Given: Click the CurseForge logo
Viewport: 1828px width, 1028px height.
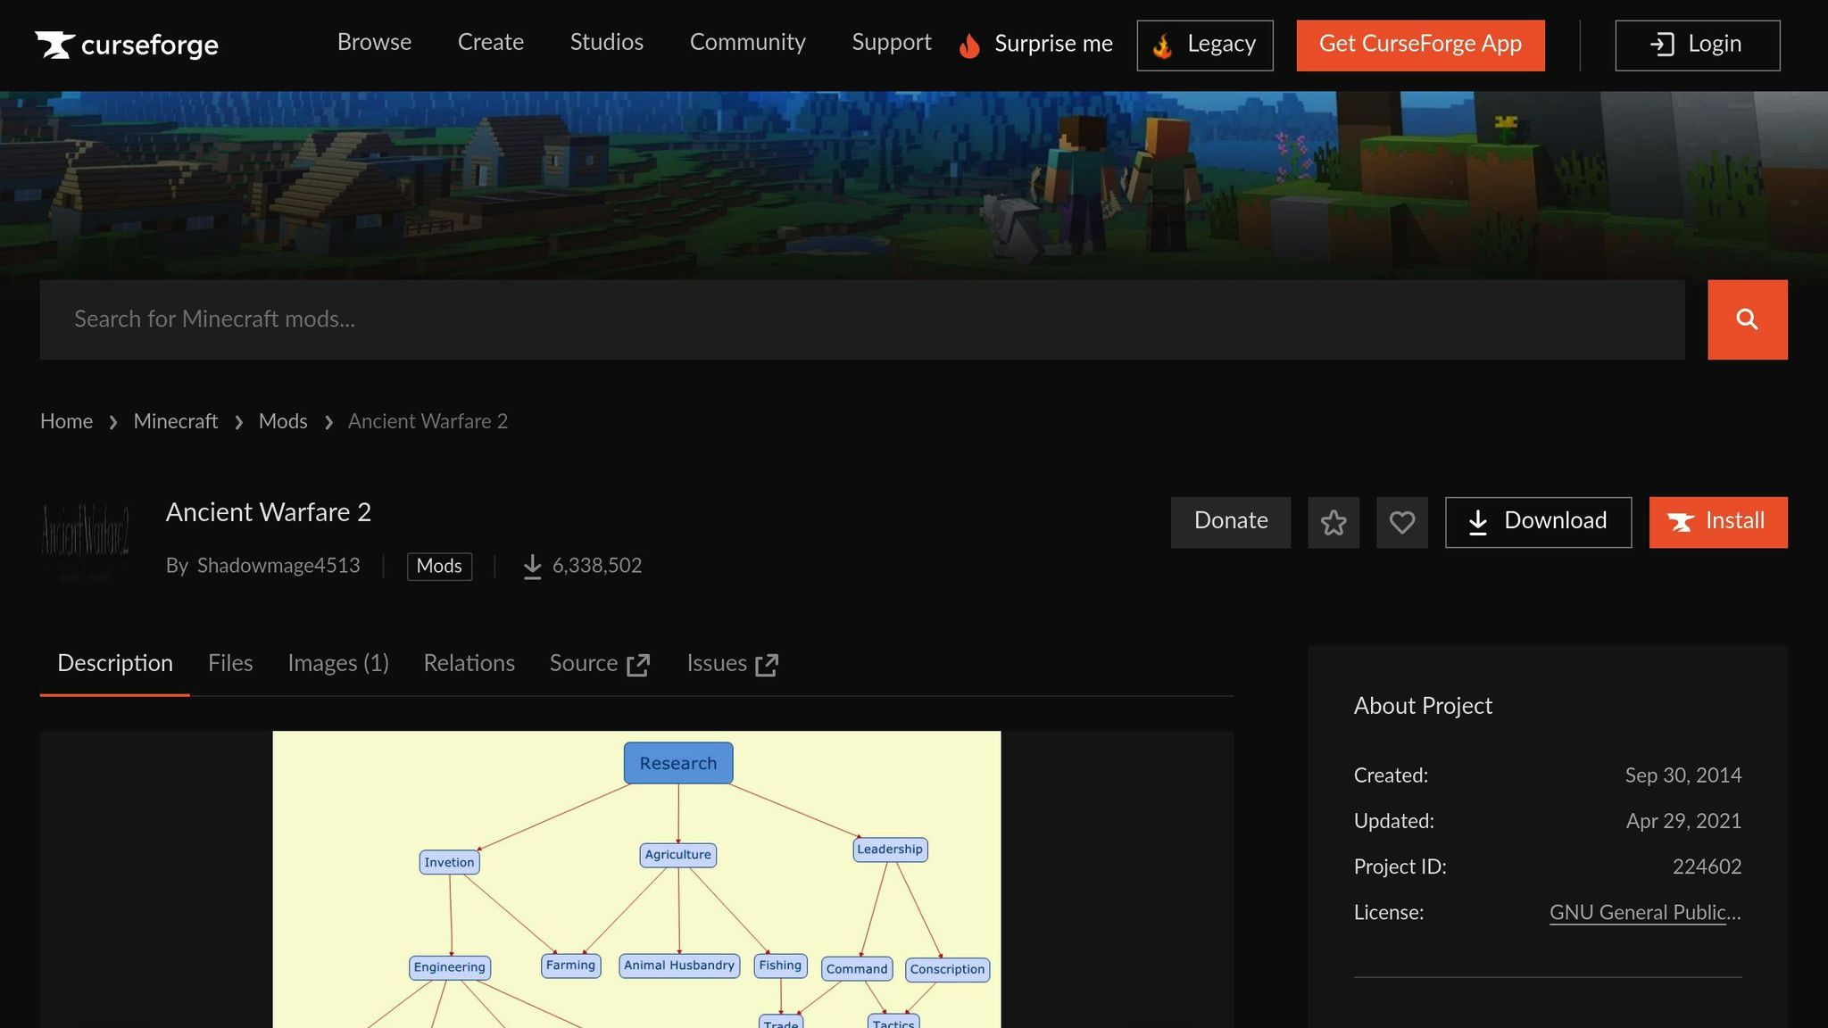Looking at the screenshot, I should pos(127,45).
